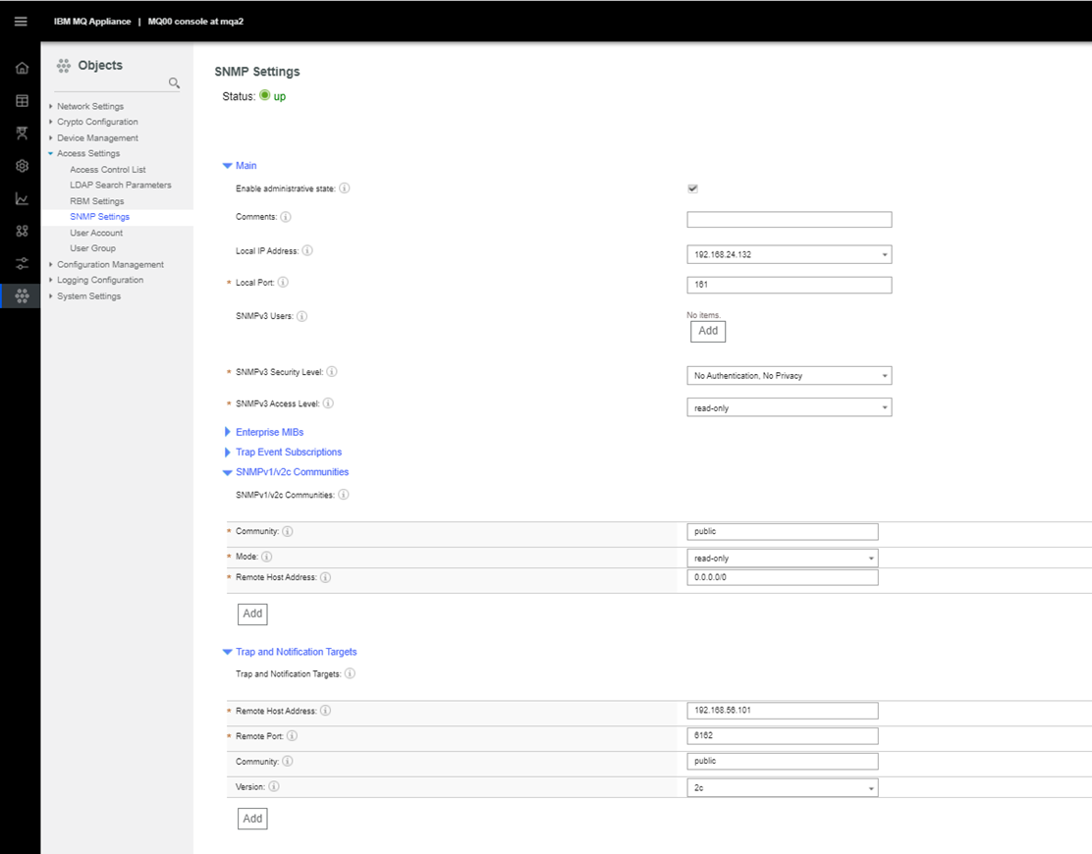1092x854 pixels.
Task: Open the four-circles sidebar icon
Action: pos(23,231)
